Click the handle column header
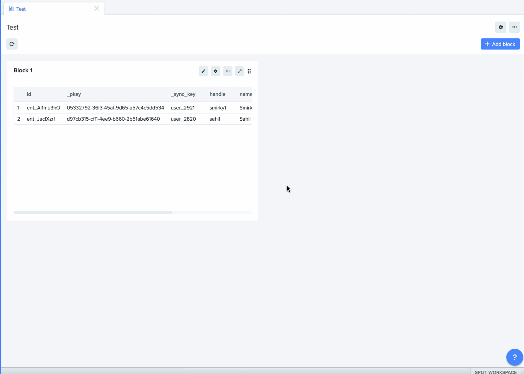Screen dimensions: 524x374 [218, 94]
